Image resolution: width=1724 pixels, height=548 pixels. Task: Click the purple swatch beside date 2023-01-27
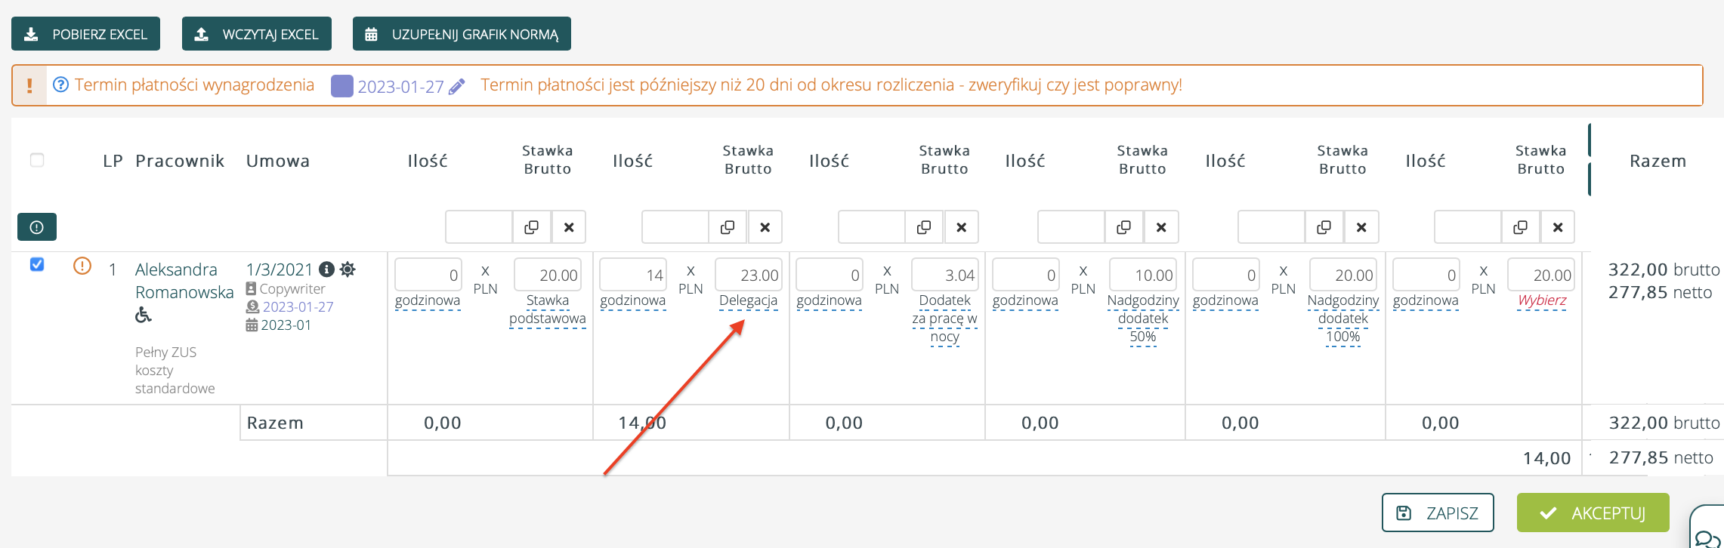[342, 86]
